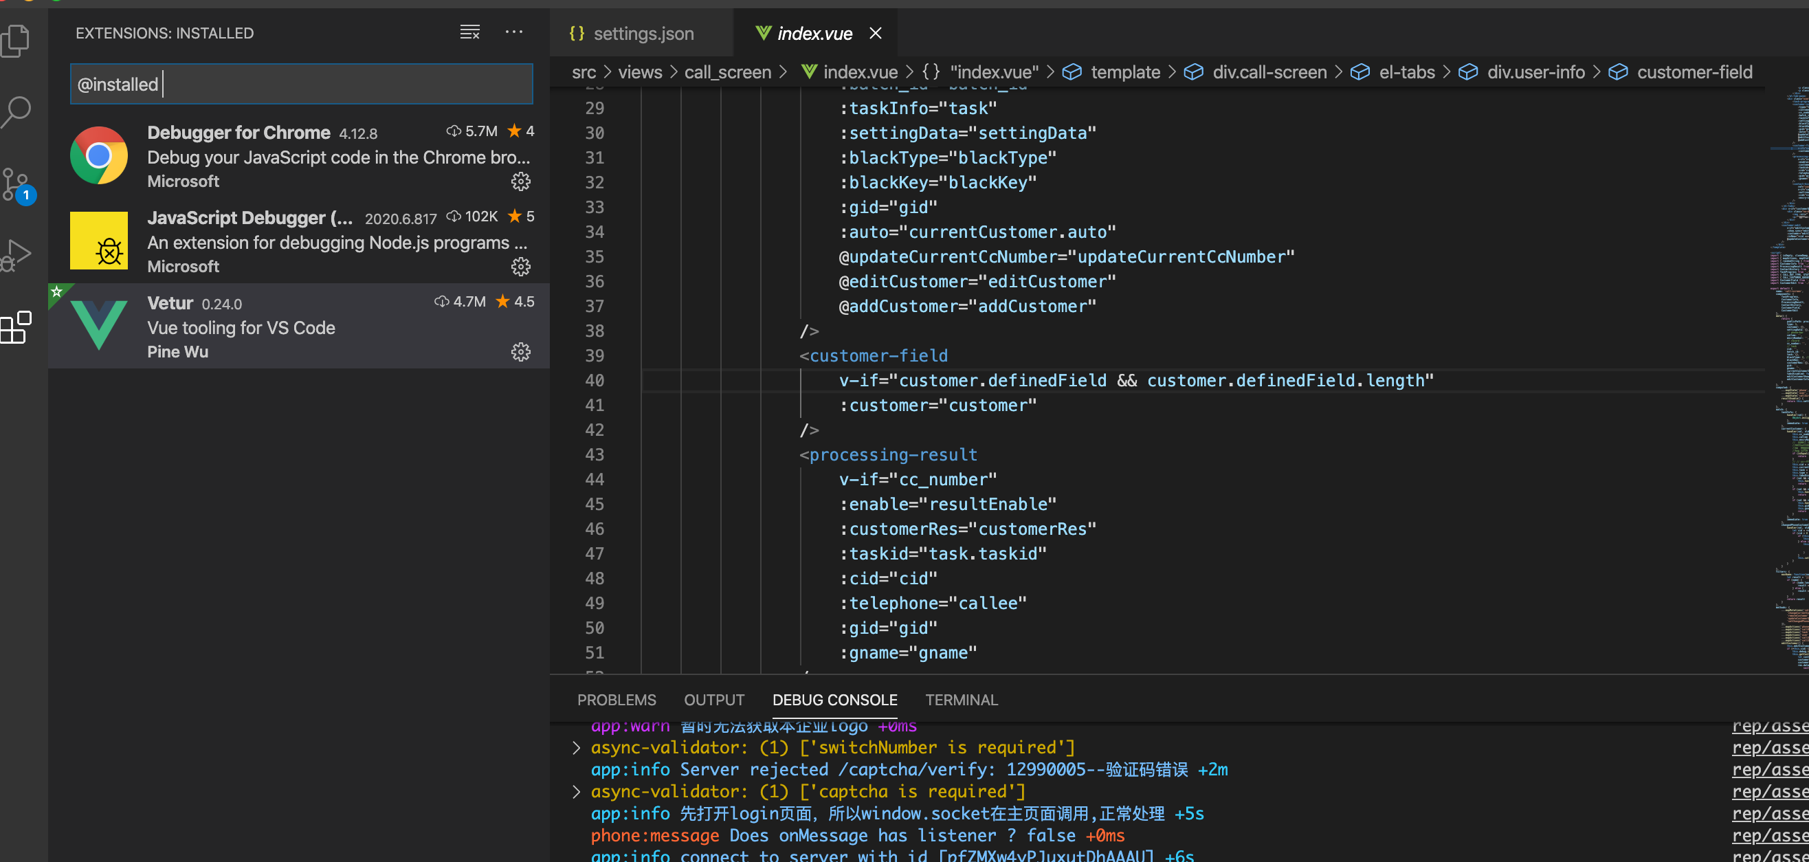The image size is (1809, 862).
Task: Select the Extensions icon in the activity bar
Action: 17,327
